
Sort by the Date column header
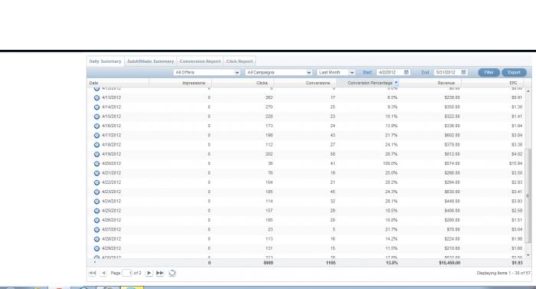tap(118, 83)
